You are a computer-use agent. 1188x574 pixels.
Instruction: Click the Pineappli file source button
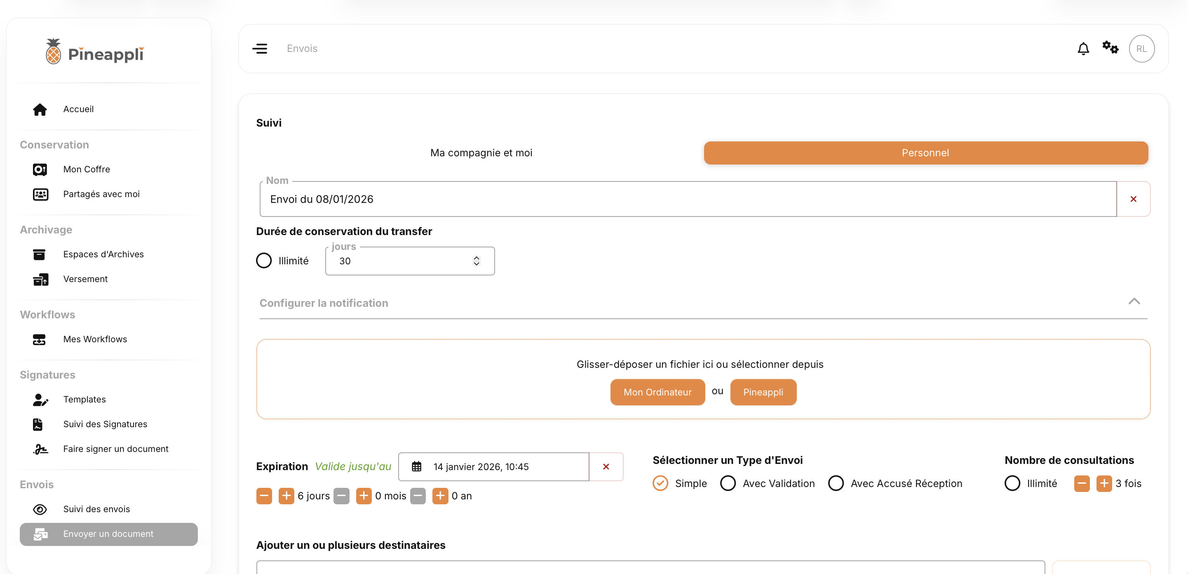(x=763, y=392)
